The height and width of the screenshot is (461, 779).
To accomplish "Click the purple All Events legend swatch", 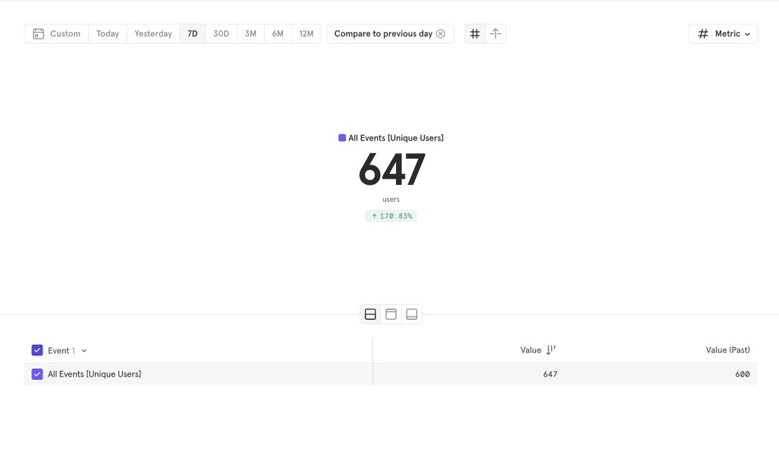I will point(342,137).
